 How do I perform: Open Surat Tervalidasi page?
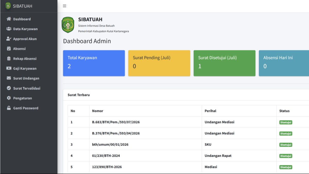pos(29,88)
